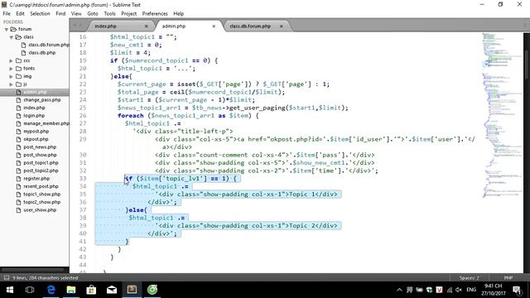The height and width of the screenshot is (298, 530).
Task: Open class.db.php in sidebar
Action: [x=42, y=53]
